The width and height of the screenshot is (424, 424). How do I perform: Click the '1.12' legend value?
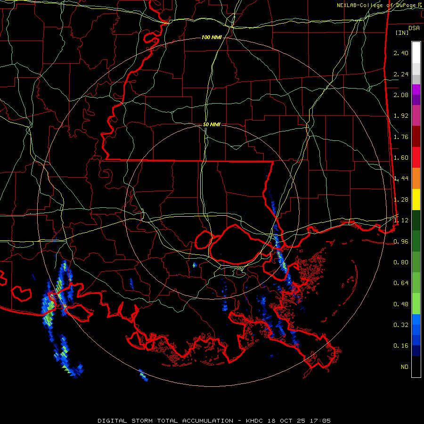[401, 220]
